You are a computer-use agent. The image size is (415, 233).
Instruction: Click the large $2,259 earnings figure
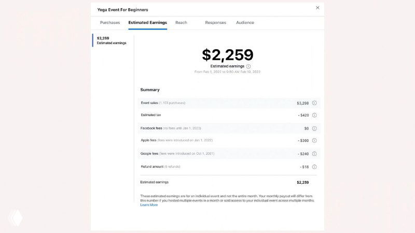[x=227, y=55]
